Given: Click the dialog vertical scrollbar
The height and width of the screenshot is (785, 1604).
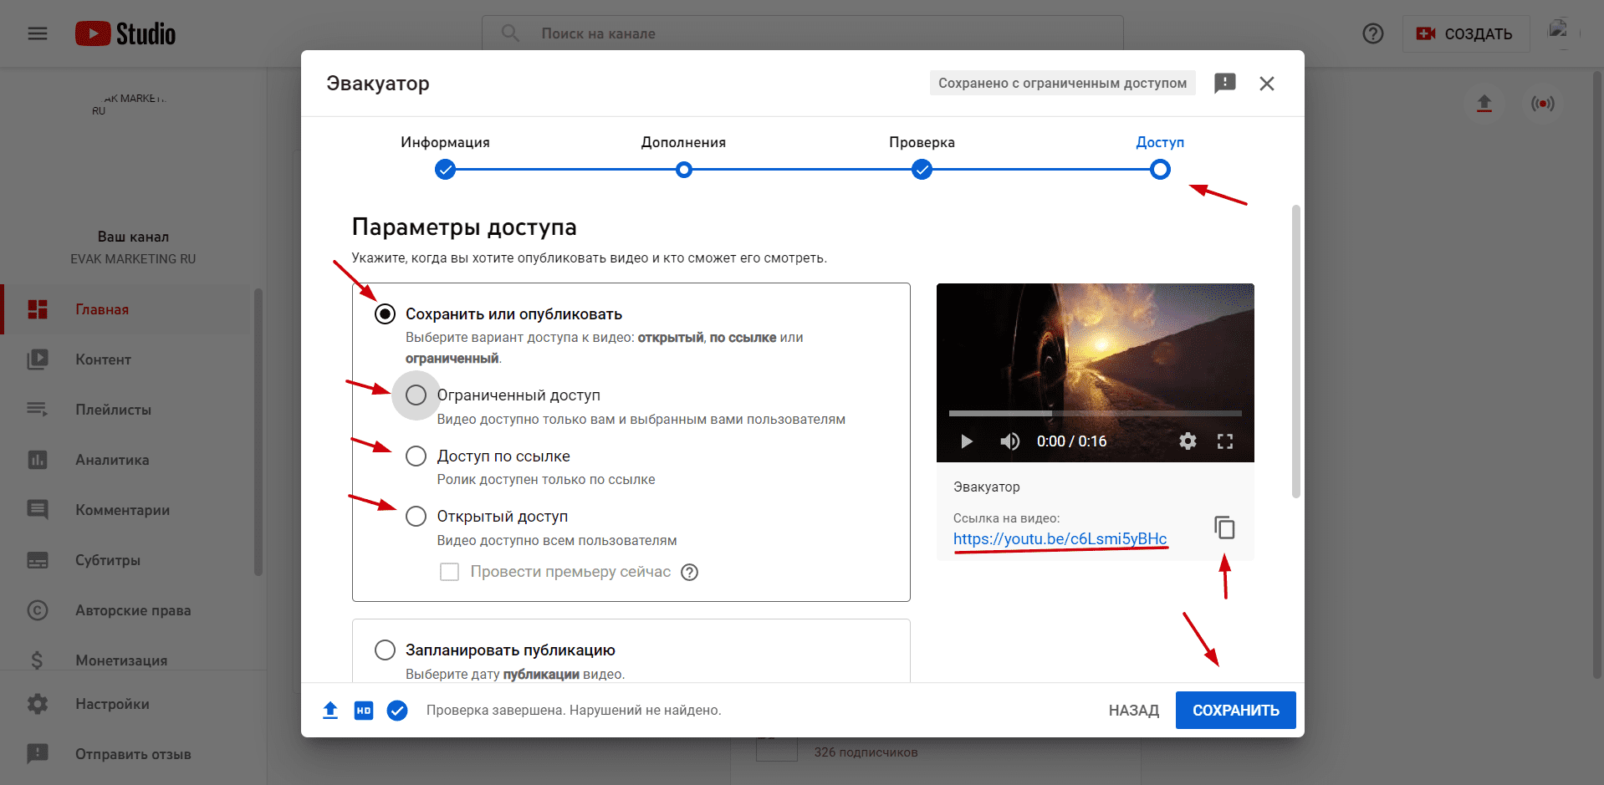Looking at the screenshot, I should (x=1296, y=351).
